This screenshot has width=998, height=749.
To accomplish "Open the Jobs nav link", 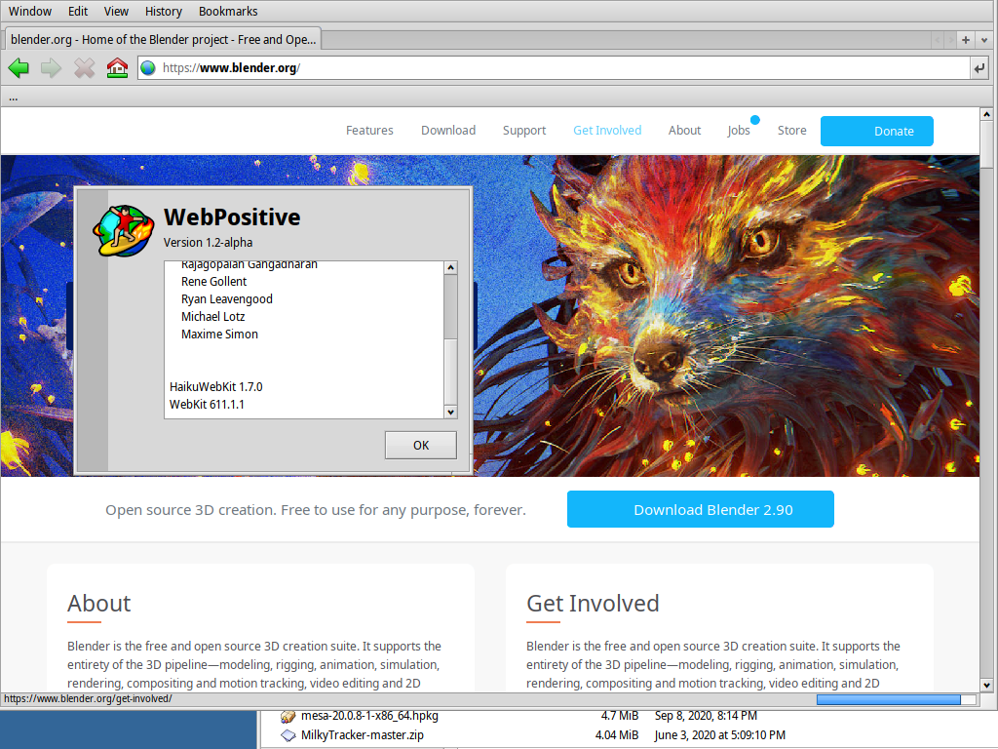I will point(739,131).
